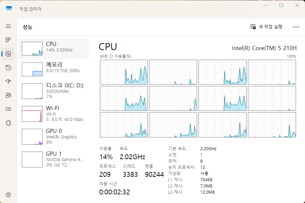This screenshot has height=203, width=305.
Task: Click the Intel(R) Core(TM) 5 210H label
Action: coord(264,48)
